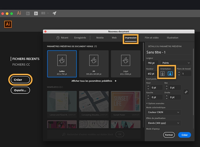
Task: Switch to the Impression tab
Action: (130, 38)
